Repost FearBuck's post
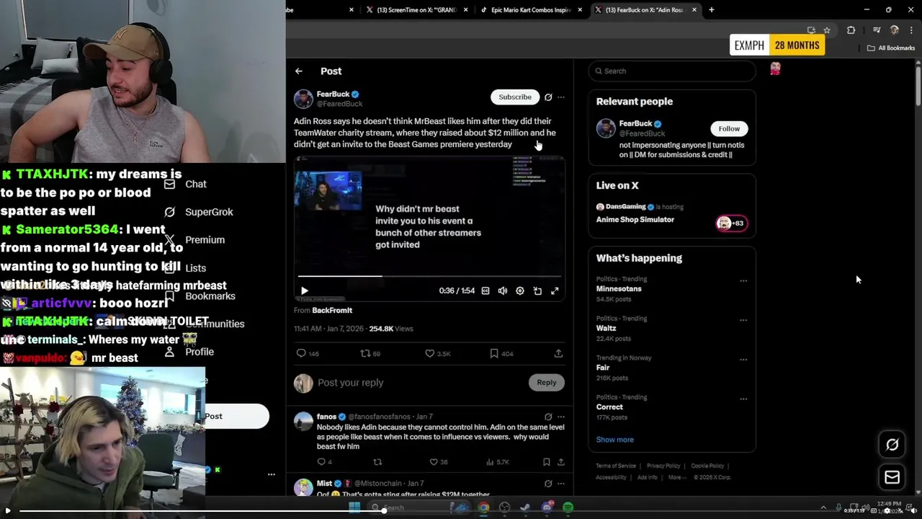 370,353
